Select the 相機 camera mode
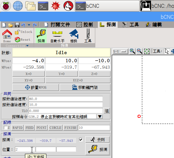This screenshot has width=174, height=158. tap(74, 36)
